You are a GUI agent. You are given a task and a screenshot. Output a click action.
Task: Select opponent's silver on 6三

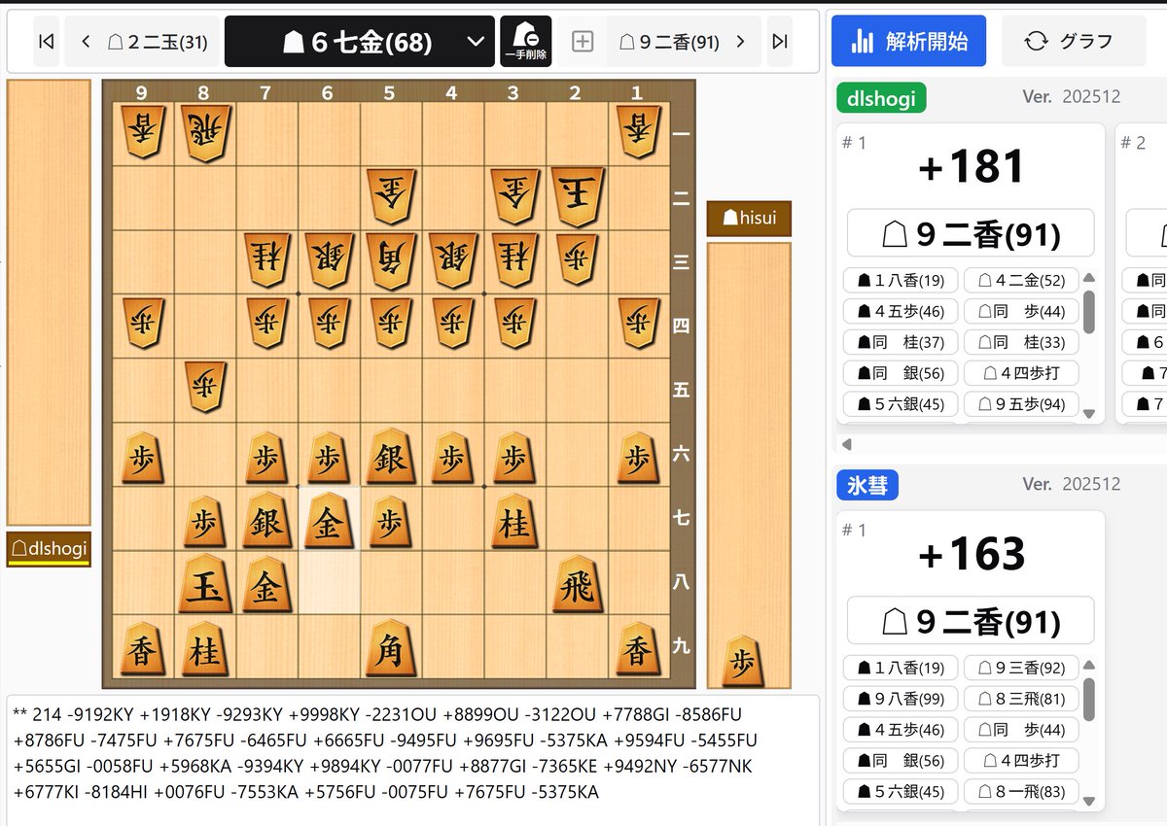tap(328, 260)
